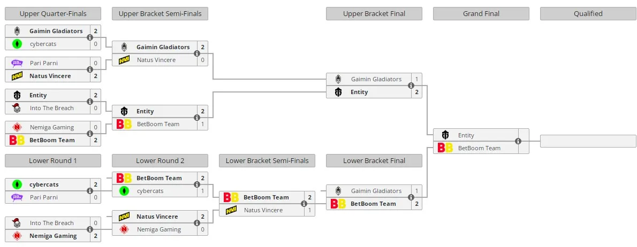The width and height of the screenshot is (637, 247).
Task: Open Grand Final match info icon
Action: coord(518,142)
